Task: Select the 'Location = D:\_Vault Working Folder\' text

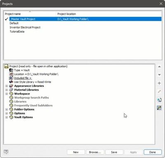Action: click(36, 74)
